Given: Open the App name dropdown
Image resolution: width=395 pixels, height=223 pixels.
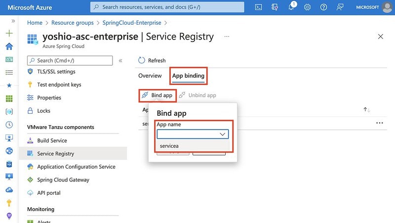Looking at the screenshot, I should pyautogui.click(x=193, y=134).
